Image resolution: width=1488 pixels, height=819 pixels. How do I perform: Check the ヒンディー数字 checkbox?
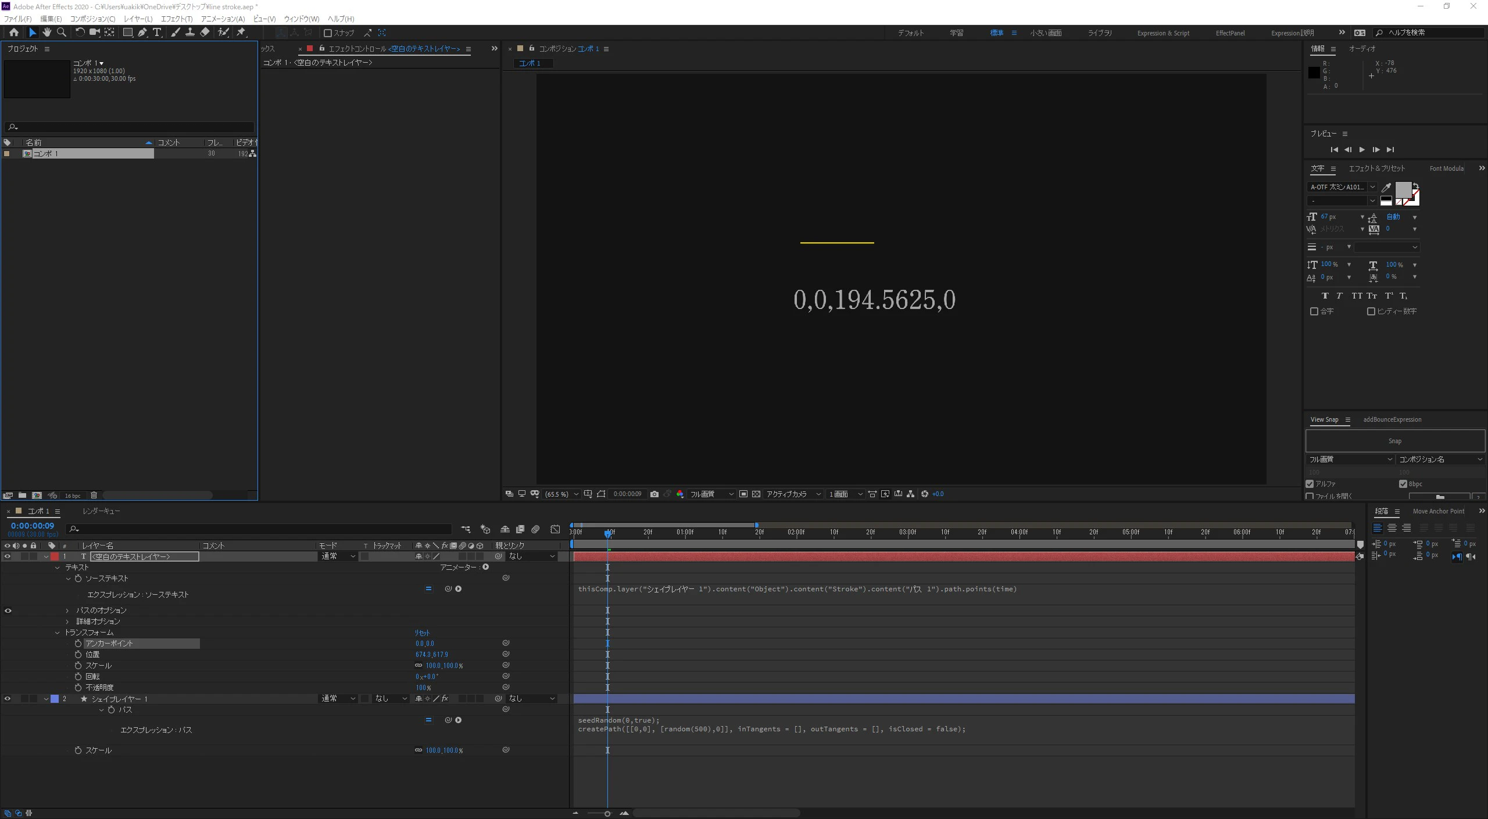click(1371, 311)
